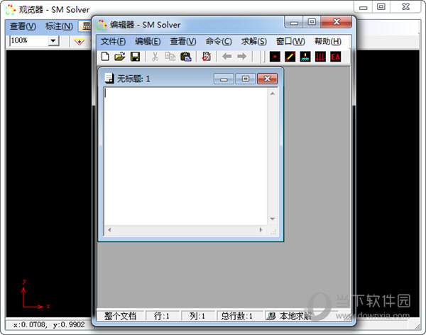Image resolution: width=426 pixels, height=335 pixels.
Task: Open a file with folder icon
Action: [x=120, y=57]
